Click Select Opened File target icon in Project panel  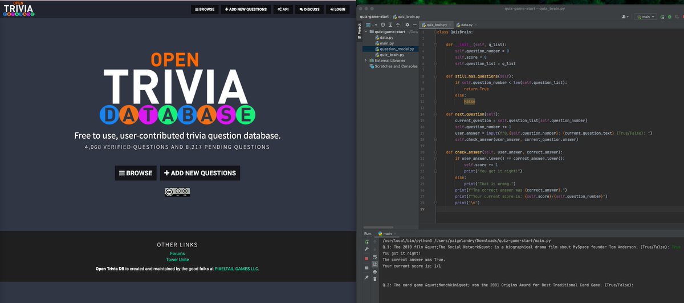click(383, 25)
